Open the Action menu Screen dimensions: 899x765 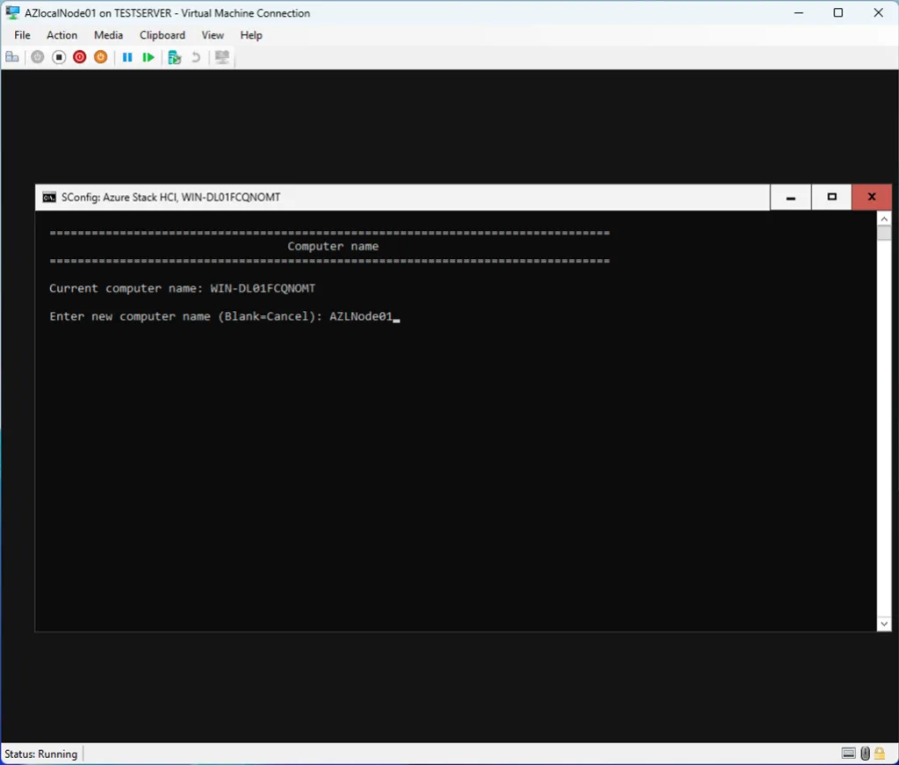pyautogui.click(x=61, y=35)
